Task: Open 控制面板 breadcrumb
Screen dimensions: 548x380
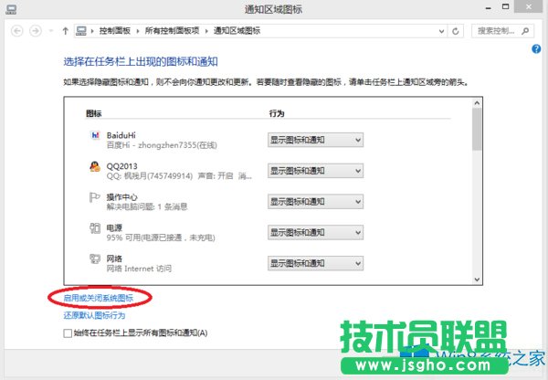Action: (115, 31)
